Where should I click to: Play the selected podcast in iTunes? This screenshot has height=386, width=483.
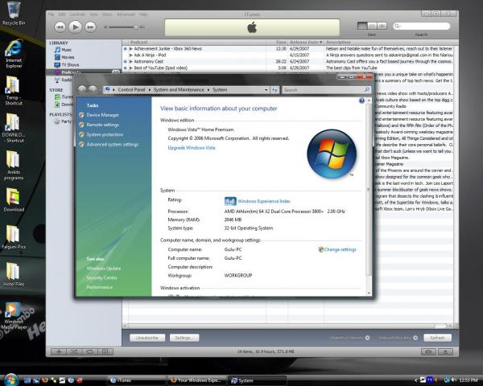75,27
